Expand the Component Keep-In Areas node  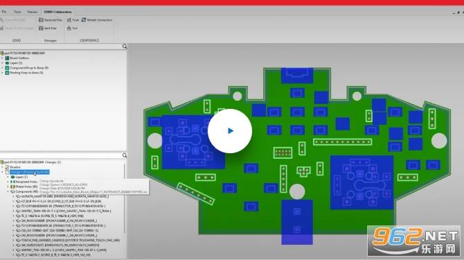2,68
